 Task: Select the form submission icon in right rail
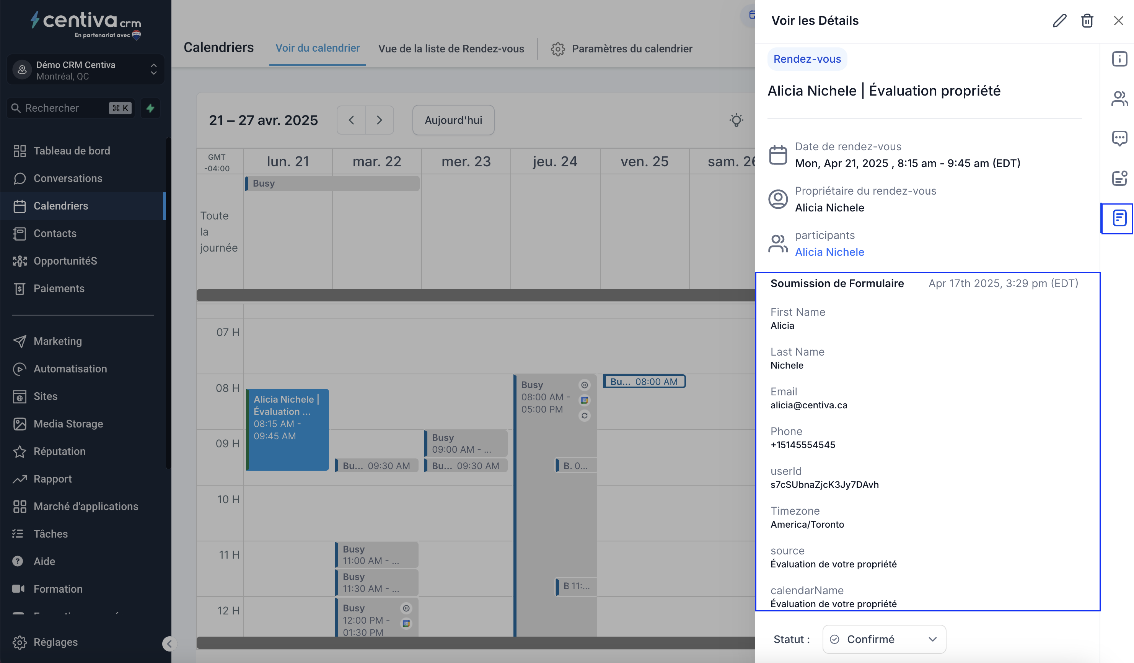(1119, 218)
